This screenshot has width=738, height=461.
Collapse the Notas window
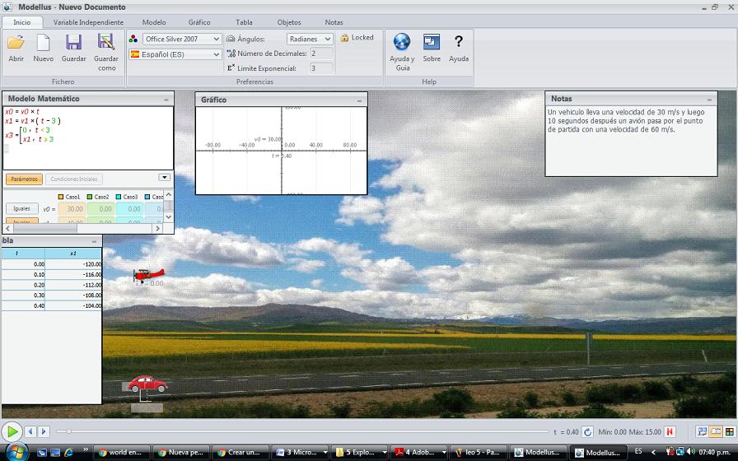[x=709, y=100]
